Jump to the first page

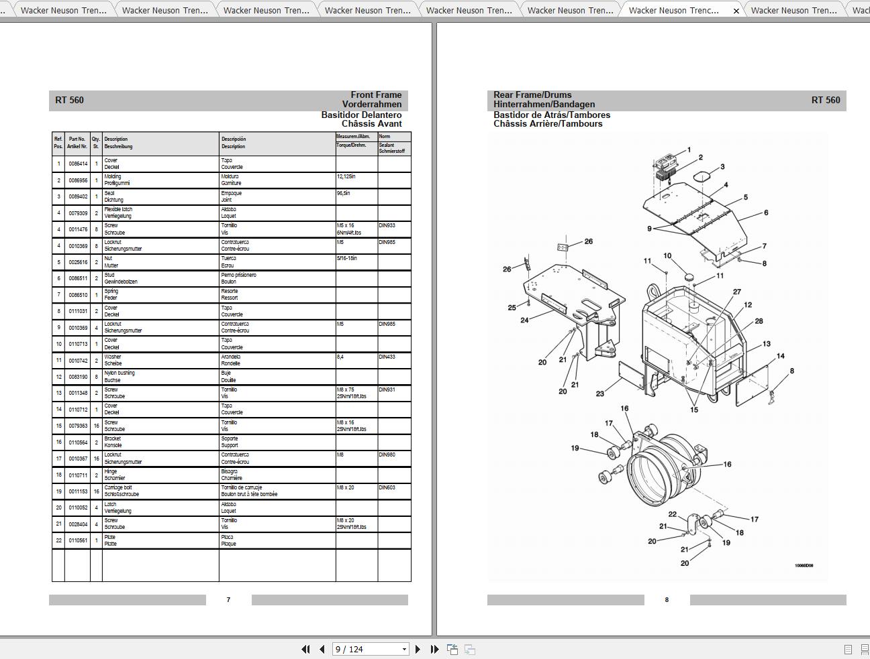[x=306, y=649]
